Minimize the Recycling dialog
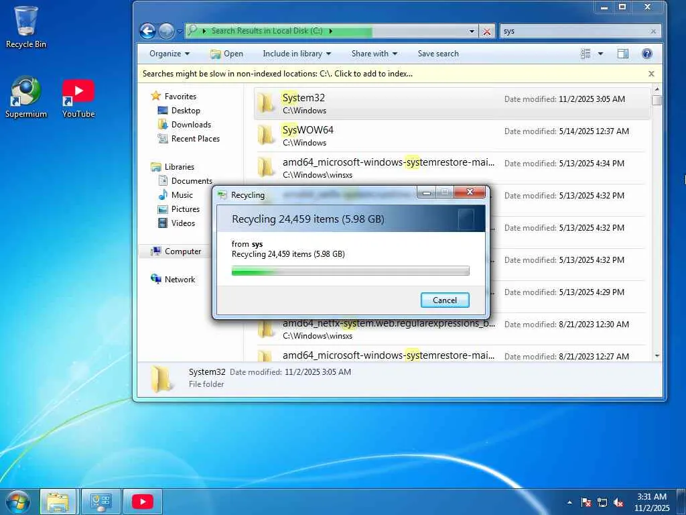The height and width of the screenshot is (515, 686). tap(427, 192)
